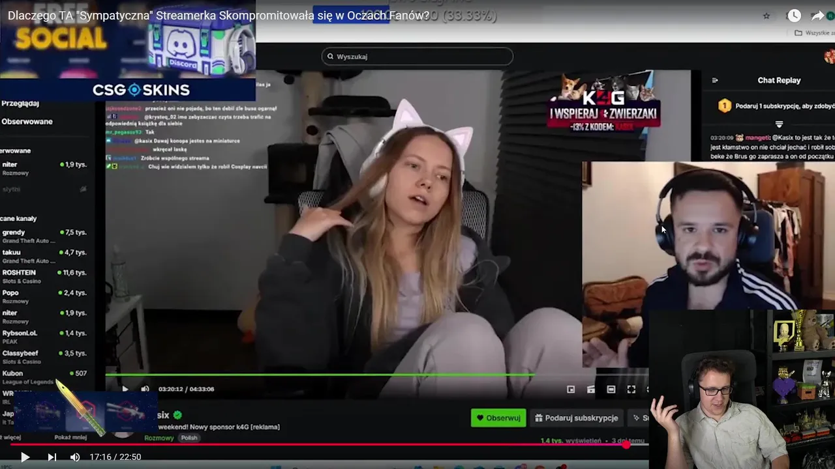Click the 'Podaruj subskrypcje' button
Screen dimensions: 835x469
click(x=577, y=418)
